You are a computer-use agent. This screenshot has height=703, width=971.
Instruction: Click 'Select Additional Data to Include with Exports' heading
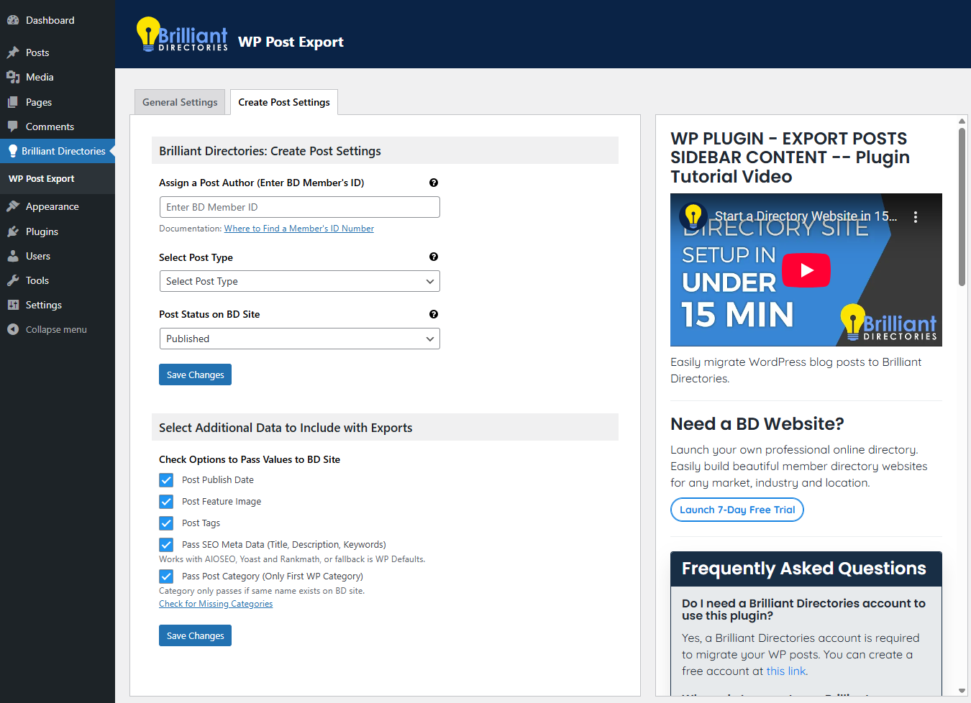click(x=286, y=428)
